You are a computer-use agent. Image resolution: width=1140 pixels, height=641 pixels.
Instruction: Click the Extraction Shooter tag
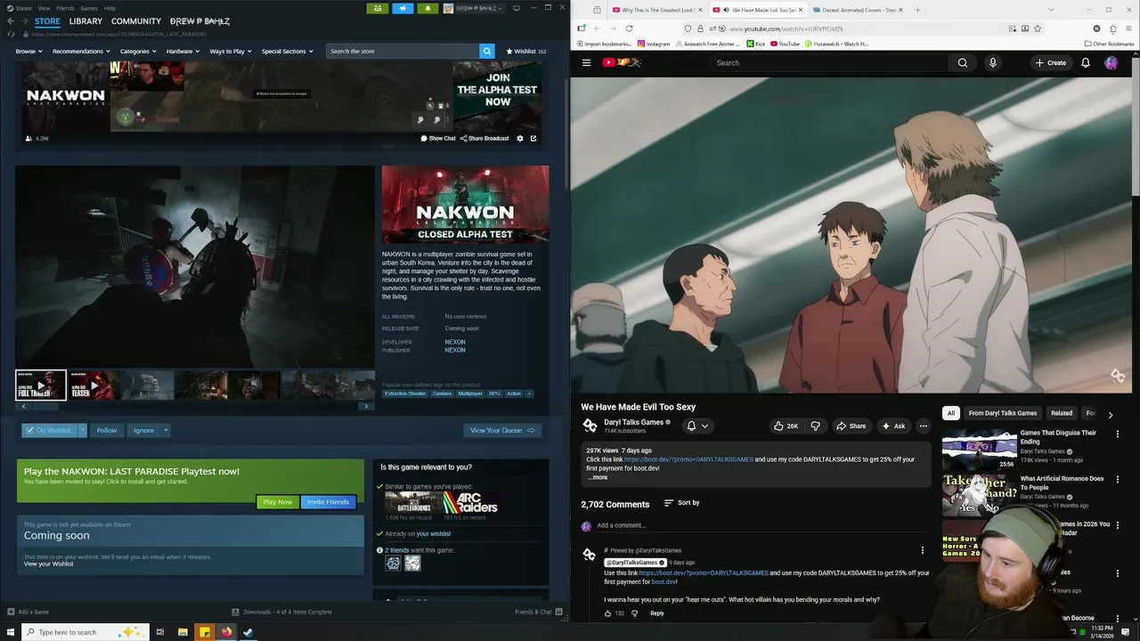tap(405, 394)
